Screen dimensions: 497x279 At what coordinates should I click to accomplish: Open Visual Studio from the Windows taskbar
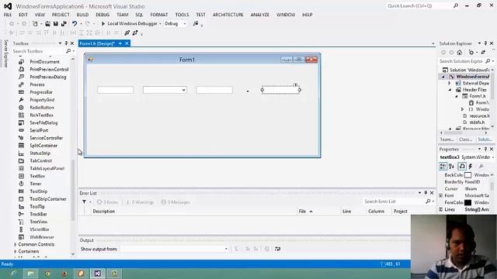[x=97, y=274]
